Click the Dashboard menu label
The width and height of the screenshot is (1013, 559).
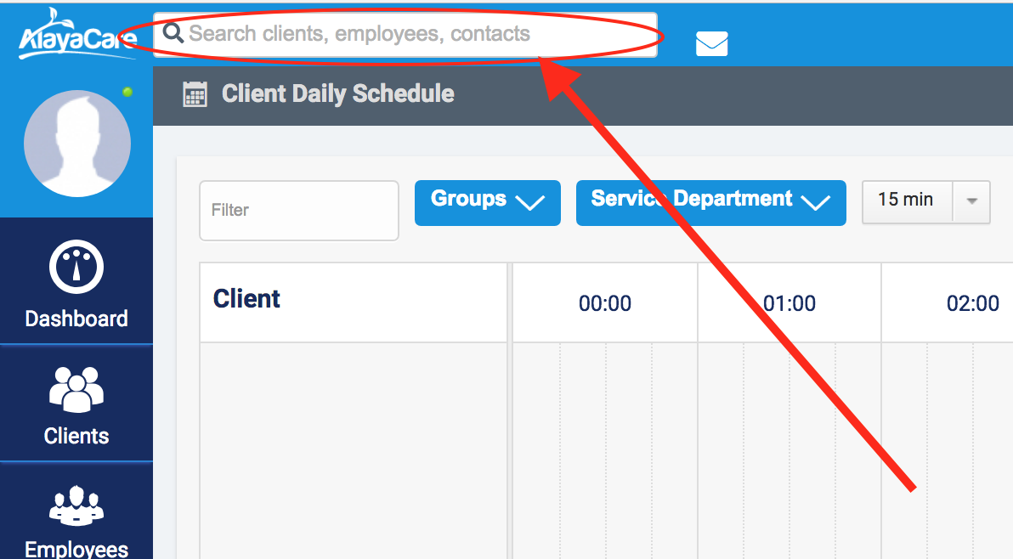(x=76, y=319)
